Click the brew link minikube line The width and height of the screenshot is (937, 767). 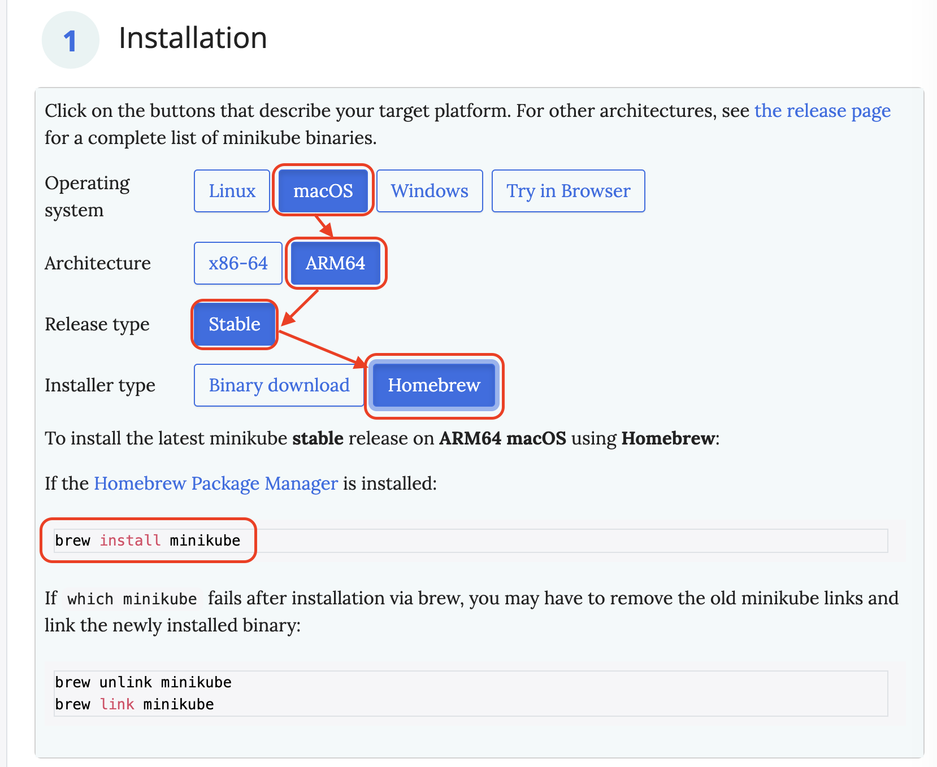pyautogui.click(x=135, y=704)
